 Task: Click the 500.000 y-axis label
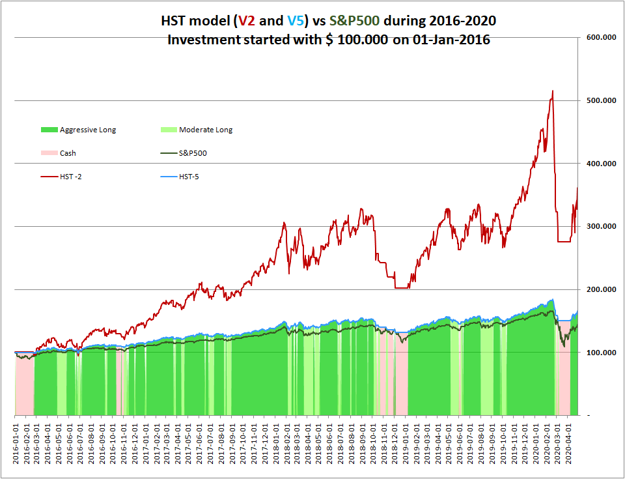(x=602, y=100)
